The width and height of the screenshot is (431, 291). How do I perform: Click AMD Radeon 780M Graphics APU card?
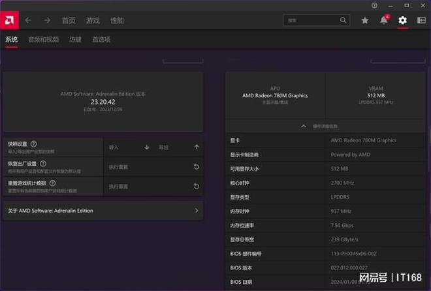(x=275, y=95)
